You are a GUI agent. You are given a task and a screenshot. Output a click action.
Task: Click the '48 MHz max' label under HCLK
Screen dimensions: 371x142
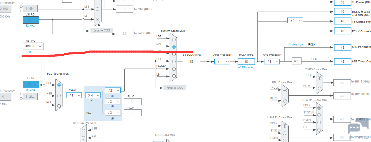246,67
